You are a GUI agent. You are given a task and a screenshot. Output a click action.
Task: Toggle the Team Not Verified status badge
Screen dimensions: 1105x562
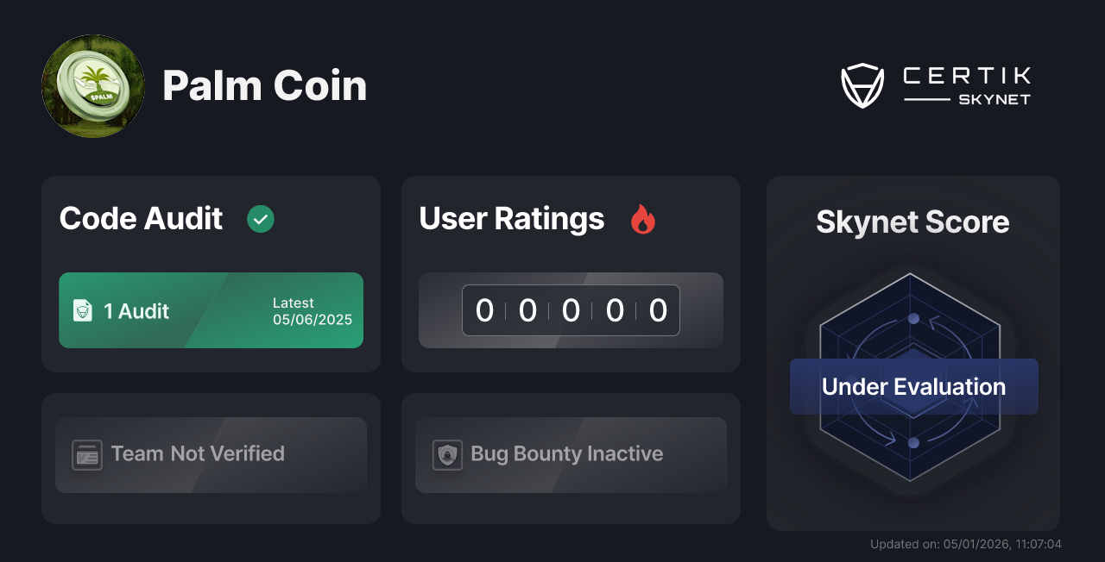point(211,454)
